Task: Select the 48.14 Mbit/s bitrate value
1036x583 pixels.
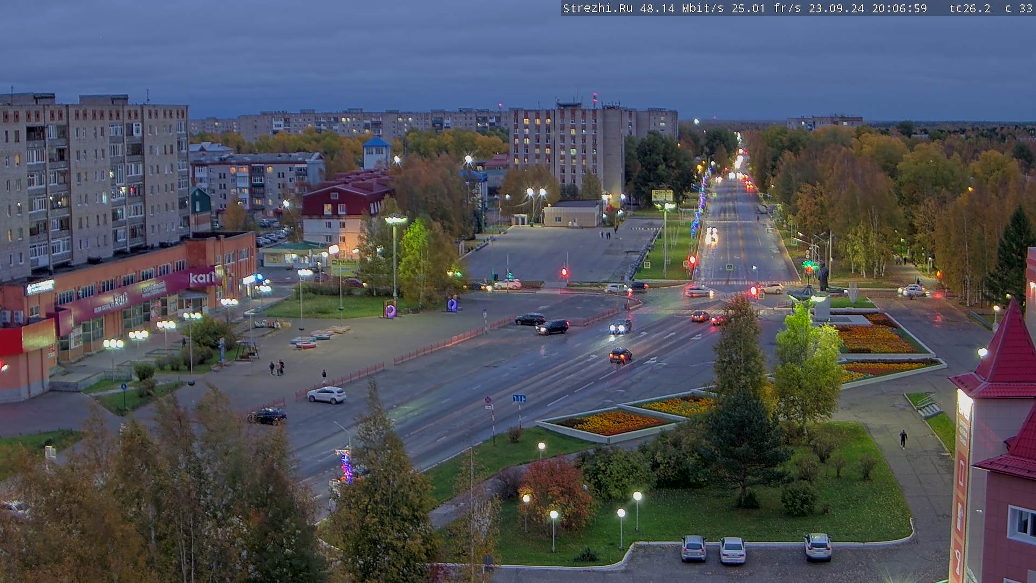Action: point(682,9)
